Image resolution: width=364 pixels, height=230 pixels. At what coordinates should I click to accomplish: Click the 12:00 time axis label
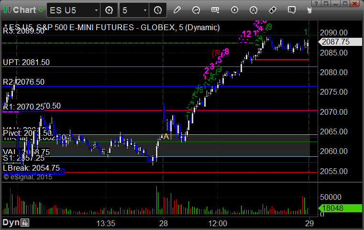point(218,223)
